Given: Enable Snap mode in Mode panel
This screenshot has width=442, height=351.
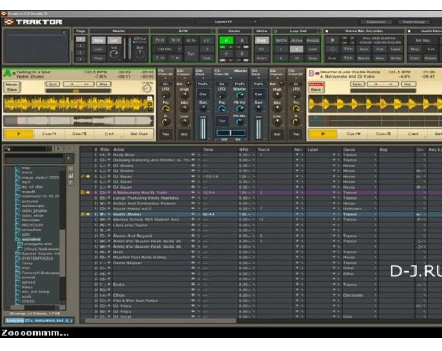Looking at the screenshot, I should [x=262, y=40].
